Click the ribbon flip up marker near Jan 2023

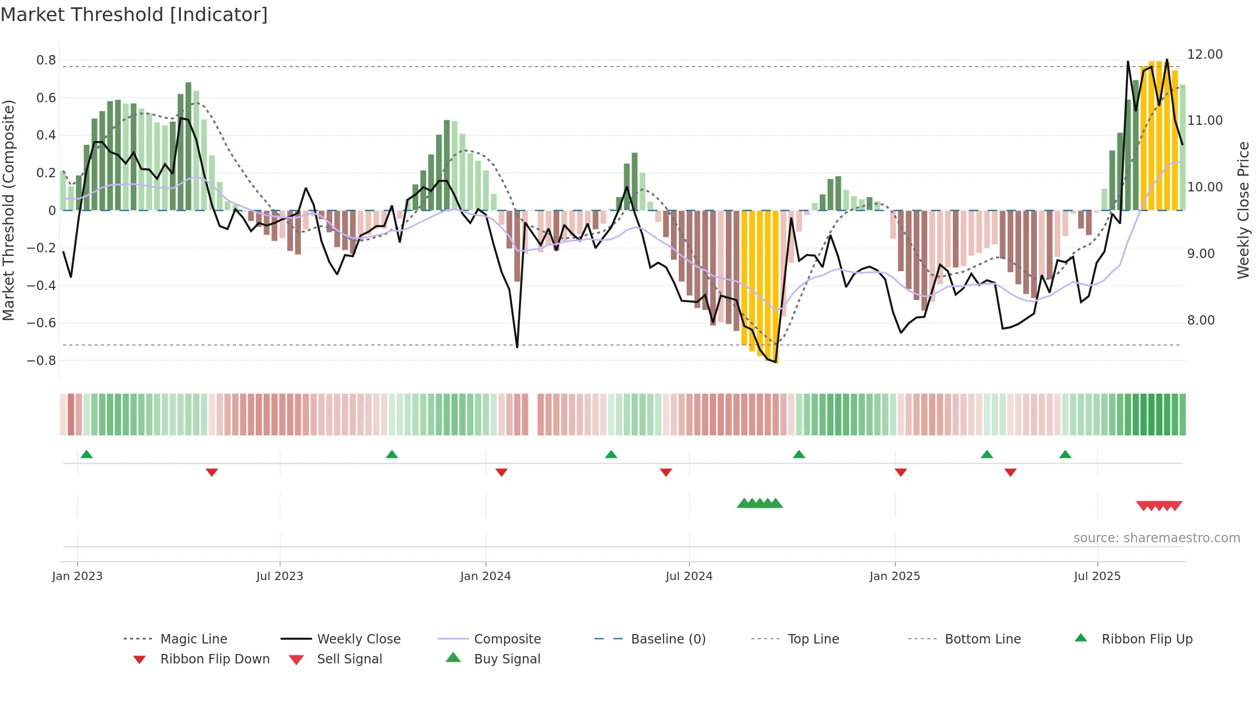pyautogui.click(x=86, y=454)
